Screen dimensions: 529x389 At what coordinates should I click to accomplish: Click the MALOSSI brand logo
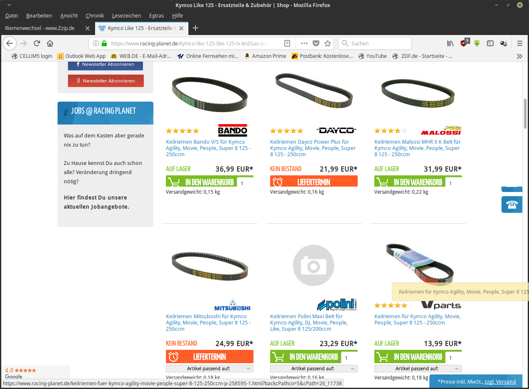click(x=441, y=131)
